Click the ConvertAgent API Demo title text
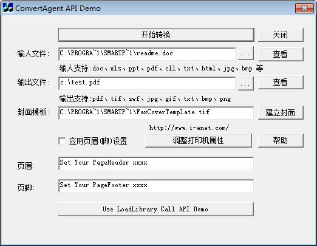Image resolution: width=317 pixels, height=246 pixels. pyautogui.click(x=58, y=9)
